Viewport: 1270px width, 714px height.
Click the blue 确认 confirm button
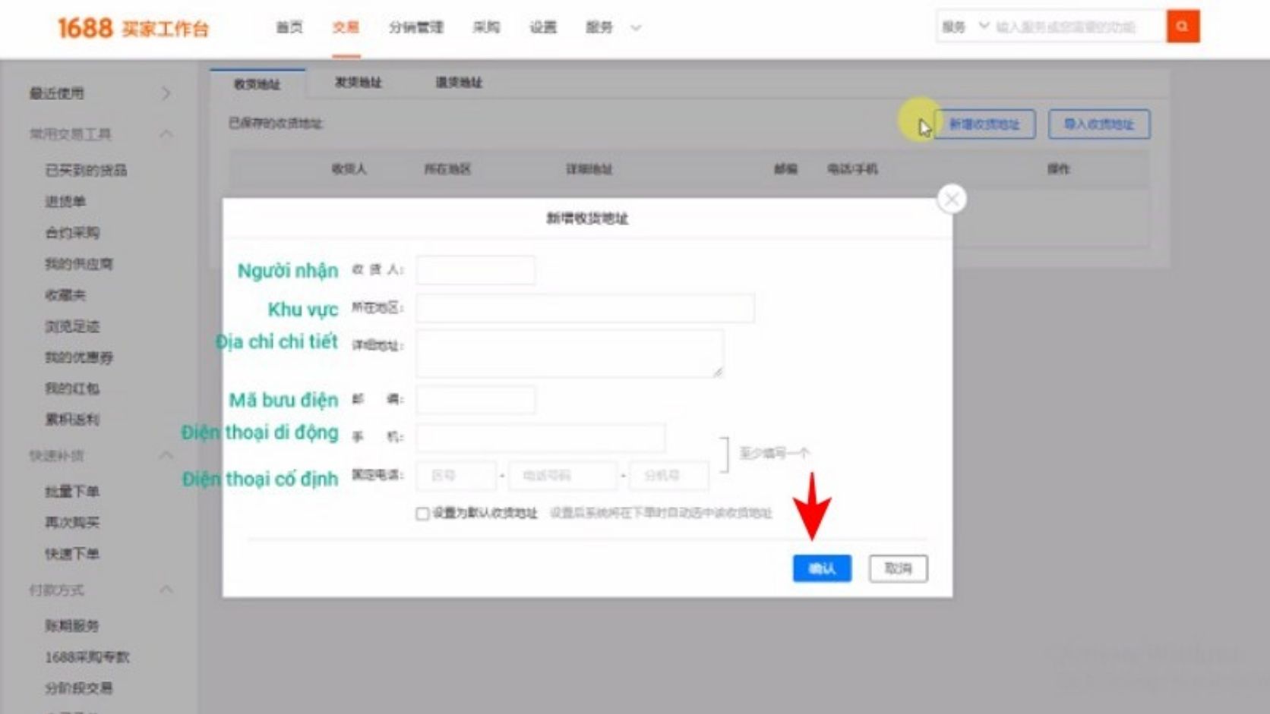tap(822, 568)
